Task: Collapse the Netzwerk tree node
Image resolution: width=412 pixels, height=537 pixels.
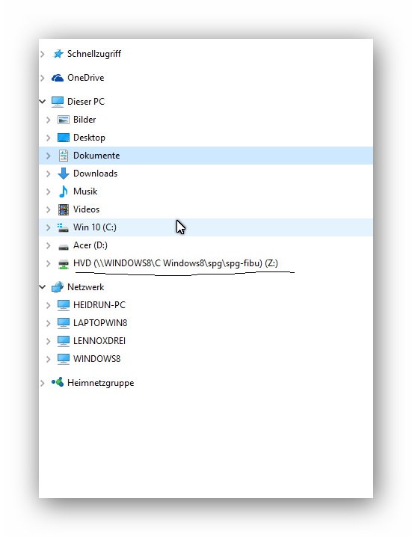Action: [x=43, y=287]
